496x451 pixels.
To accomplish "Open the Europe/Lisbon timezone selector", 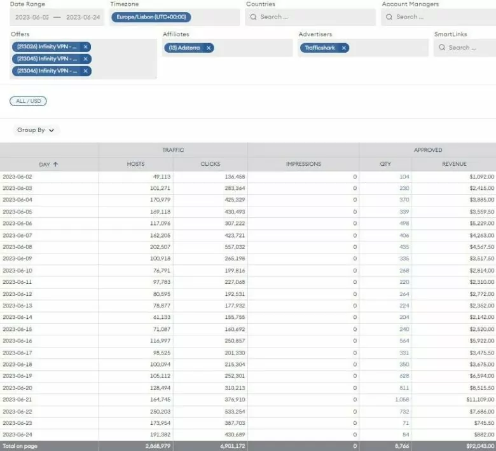I will [x=151, y=17].
